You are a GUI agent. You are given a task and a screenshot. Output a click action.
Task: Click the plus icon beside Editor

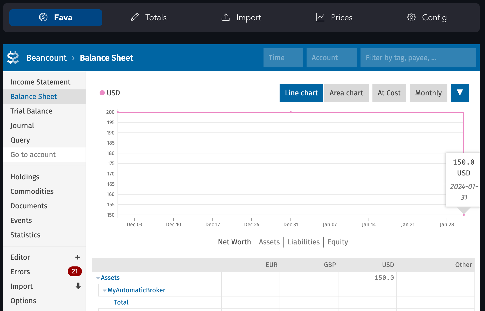click(78, 257)
